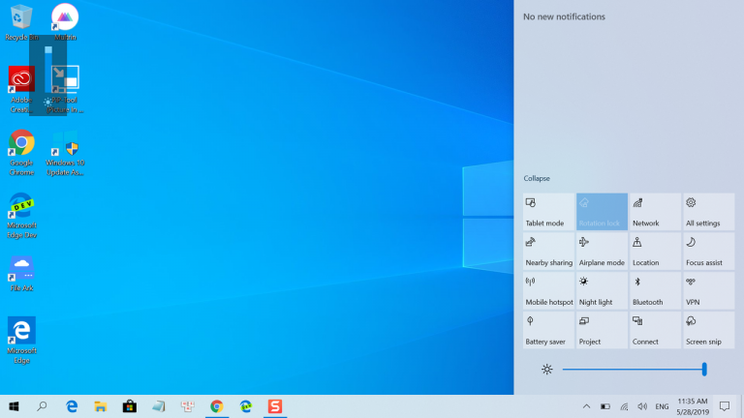Switch to the orange S app in taskbar
Image resolution: width=744 pixels, height=418 pixels.
coord(275,406)
